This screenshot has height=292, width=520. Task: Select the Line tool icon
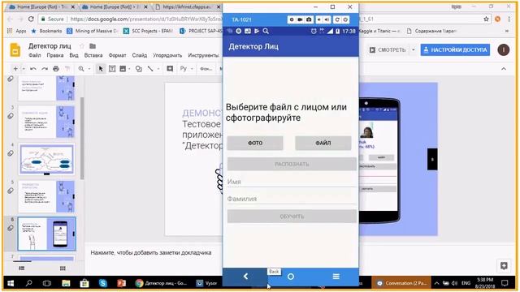pyautogui.click(x=150, y=68)
